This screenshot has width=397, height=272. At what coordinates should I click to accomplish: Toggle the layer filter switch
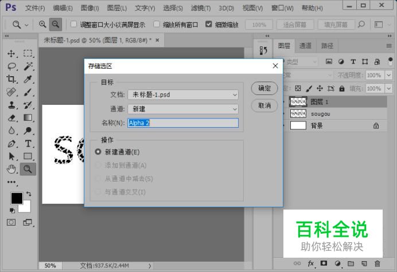pyautogui.click(x=390, y=61)
